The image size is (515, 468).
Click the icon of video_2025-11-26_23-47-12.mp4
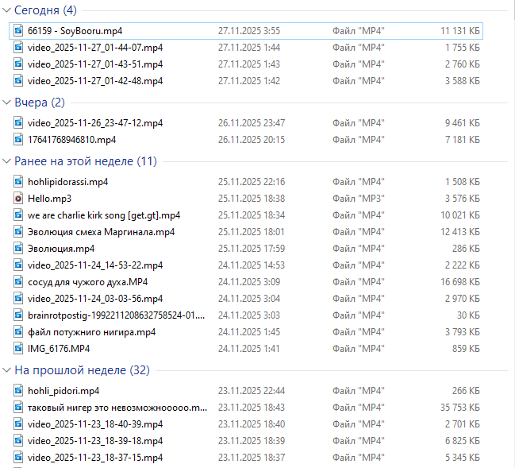[18, 122]
